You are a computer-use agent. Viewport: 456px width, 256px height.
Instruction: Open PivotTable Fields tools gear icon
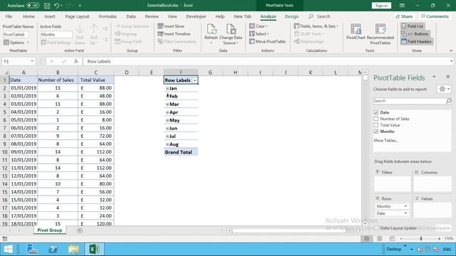(444, 89)
